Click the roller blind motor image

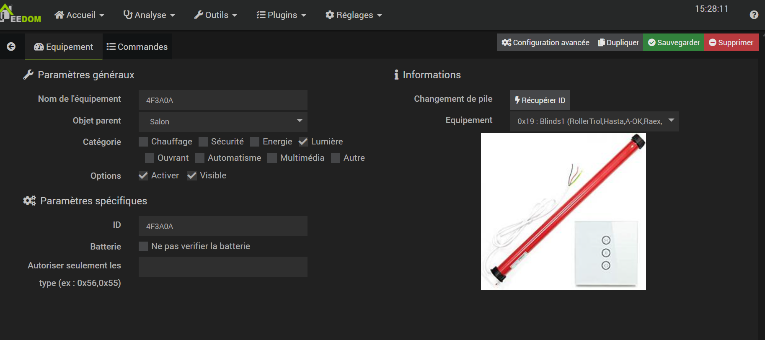point(563,211)
